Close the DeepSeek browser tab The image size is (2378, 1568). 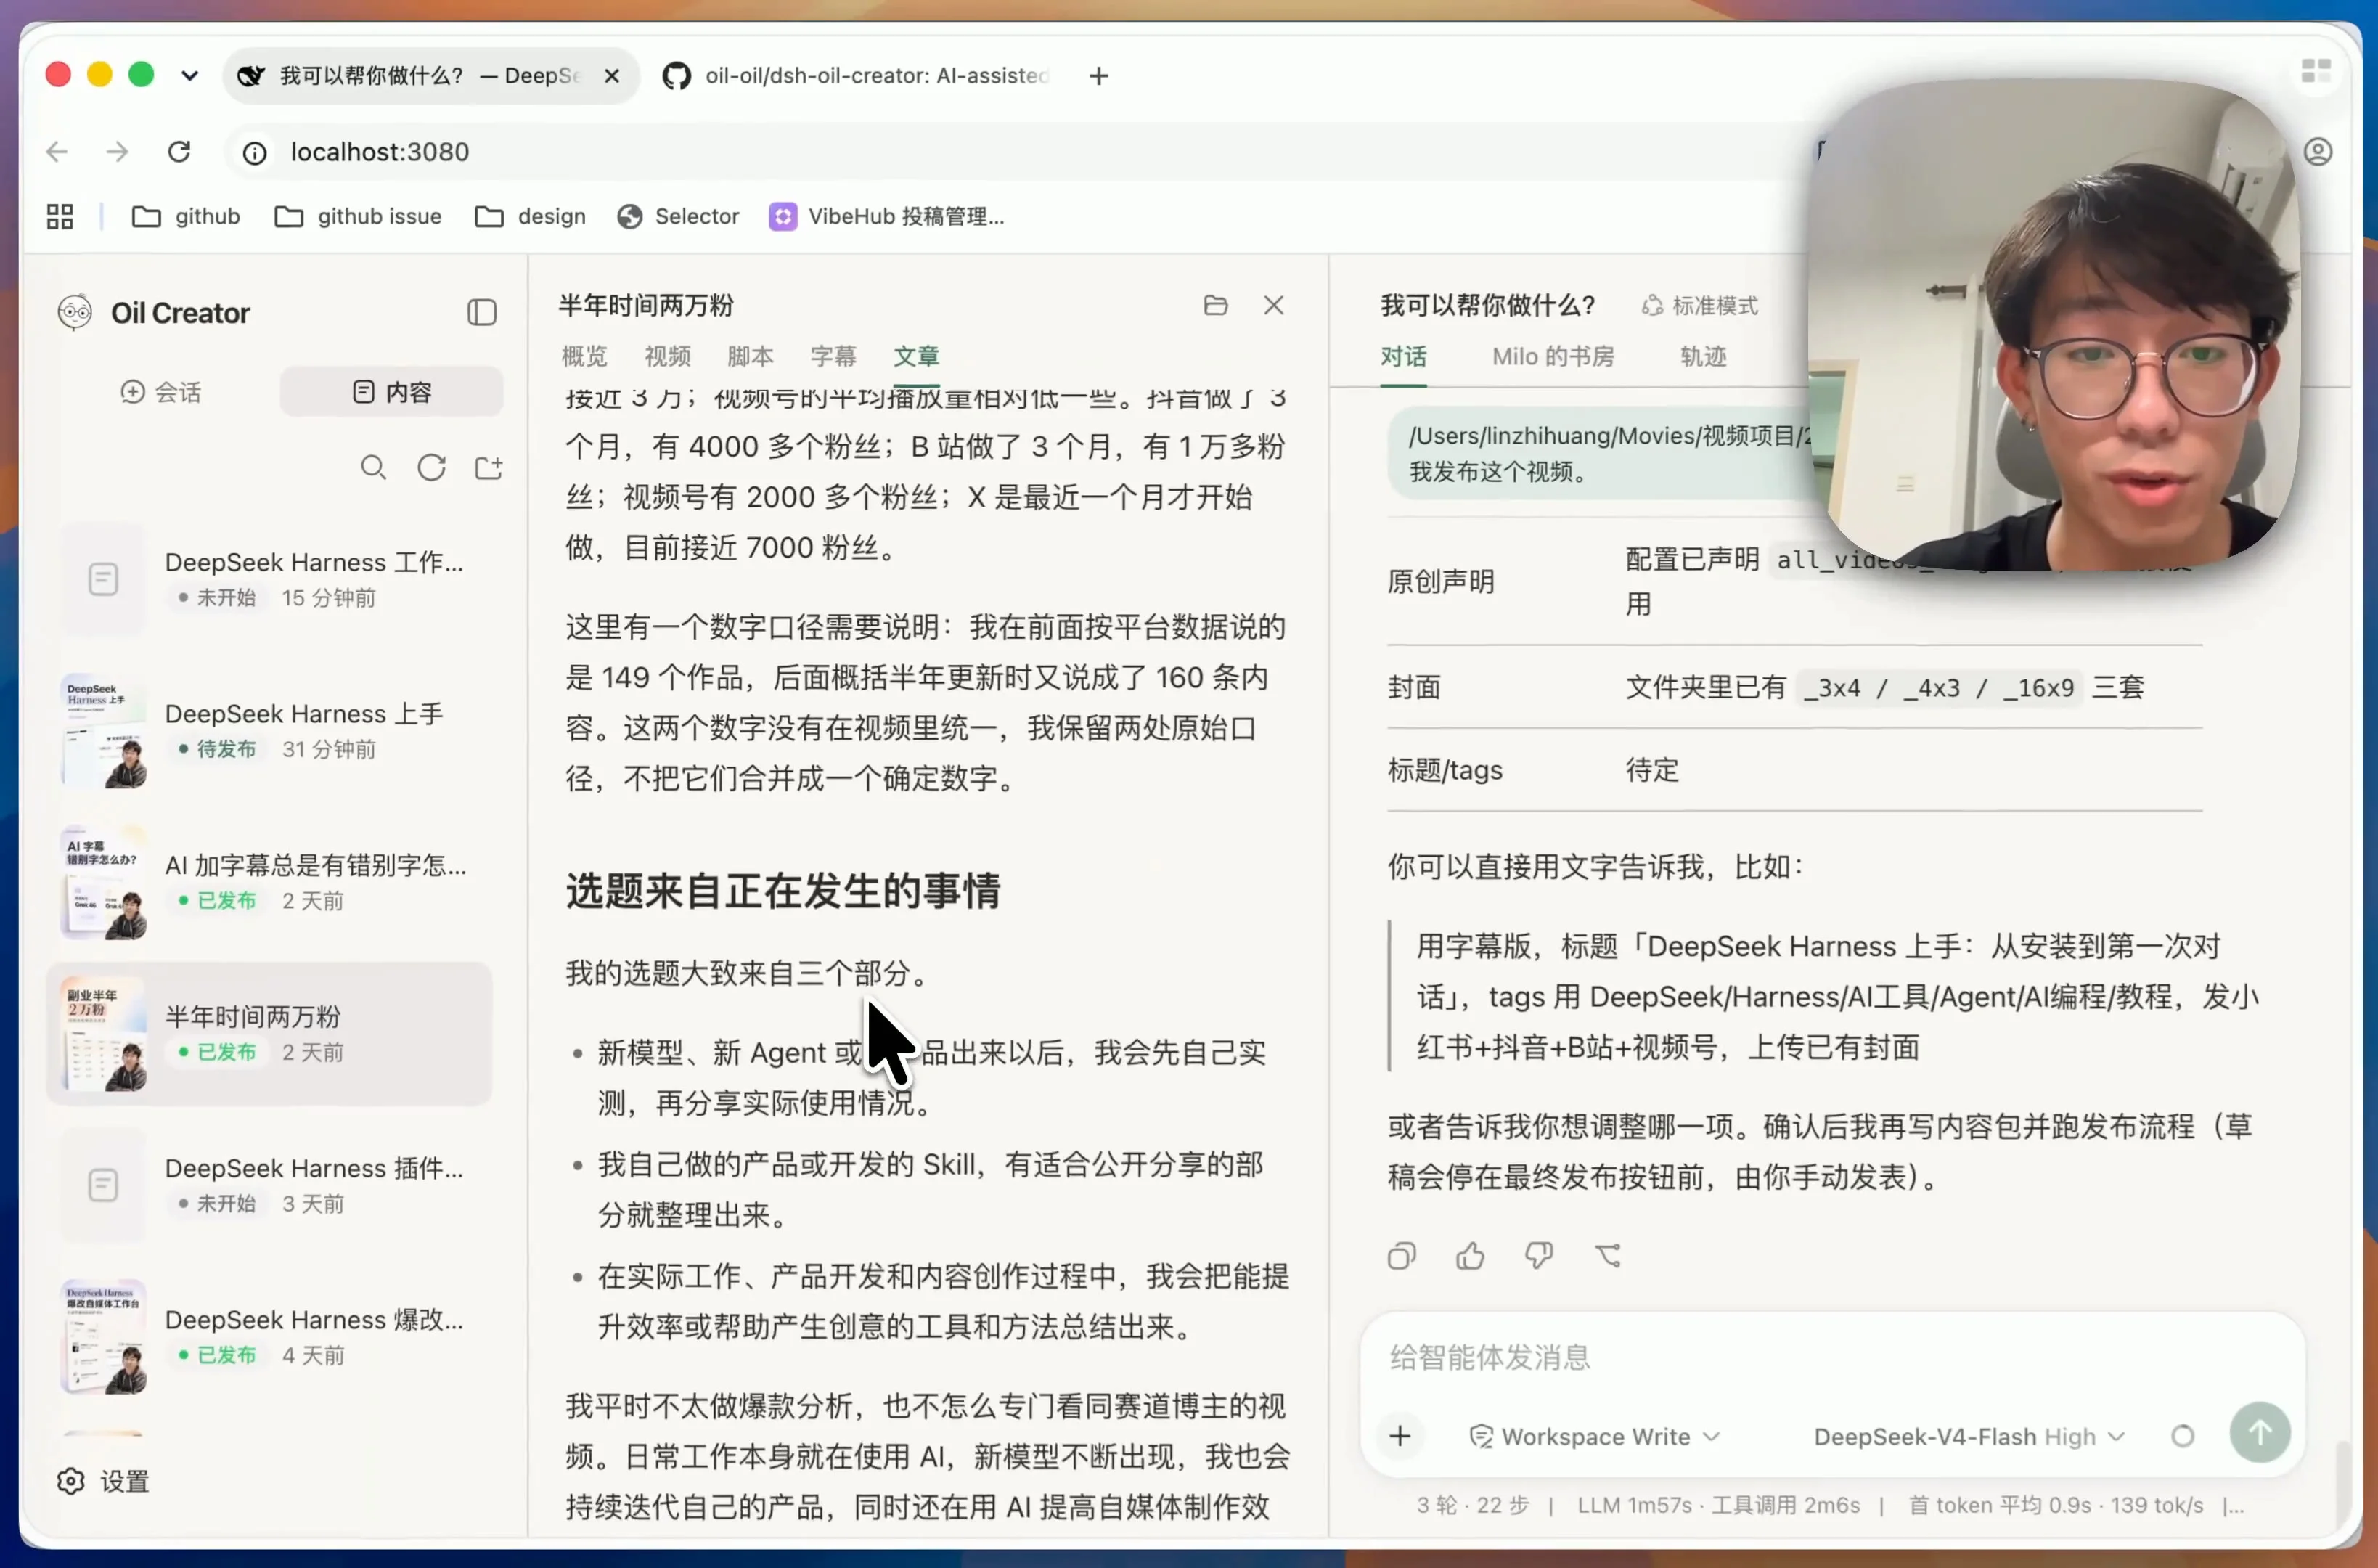coord(612,76)
